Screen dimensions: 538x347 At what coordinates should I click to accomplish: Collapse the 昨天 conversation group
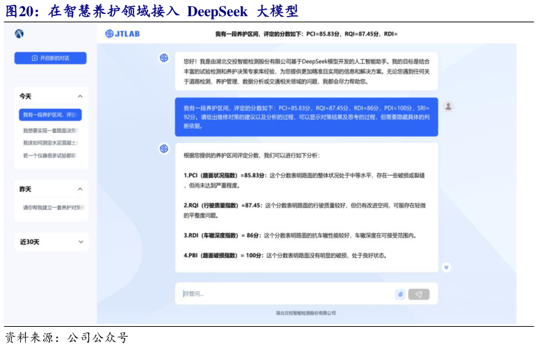(80, 189)
